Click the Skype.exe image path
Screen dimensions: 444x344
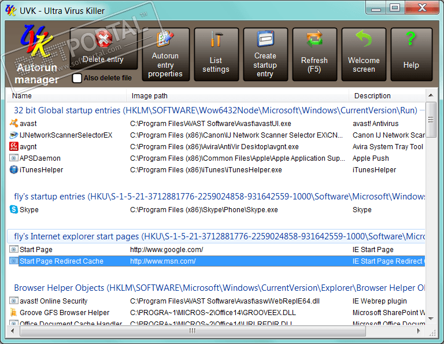pyautogui.click(x=204, y=210)
